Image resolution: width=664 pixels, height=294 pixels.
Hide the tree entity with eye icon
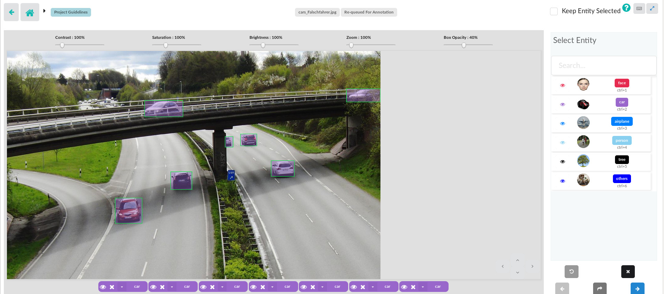click(x=563, y=162)
